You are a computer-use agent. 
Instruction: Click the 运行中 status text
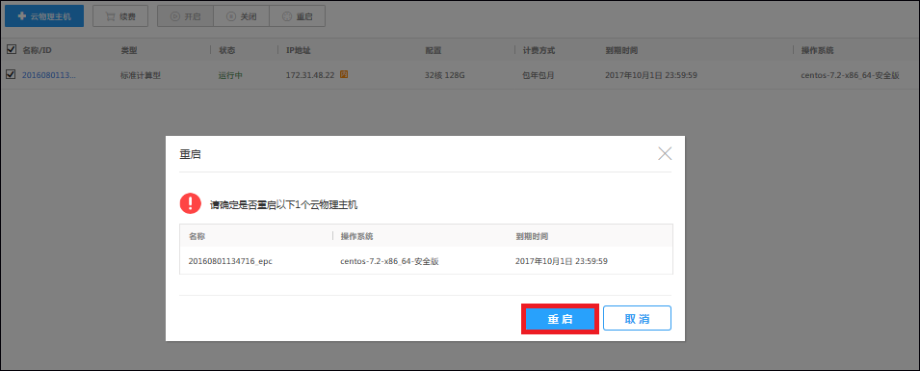pos(230,75)
